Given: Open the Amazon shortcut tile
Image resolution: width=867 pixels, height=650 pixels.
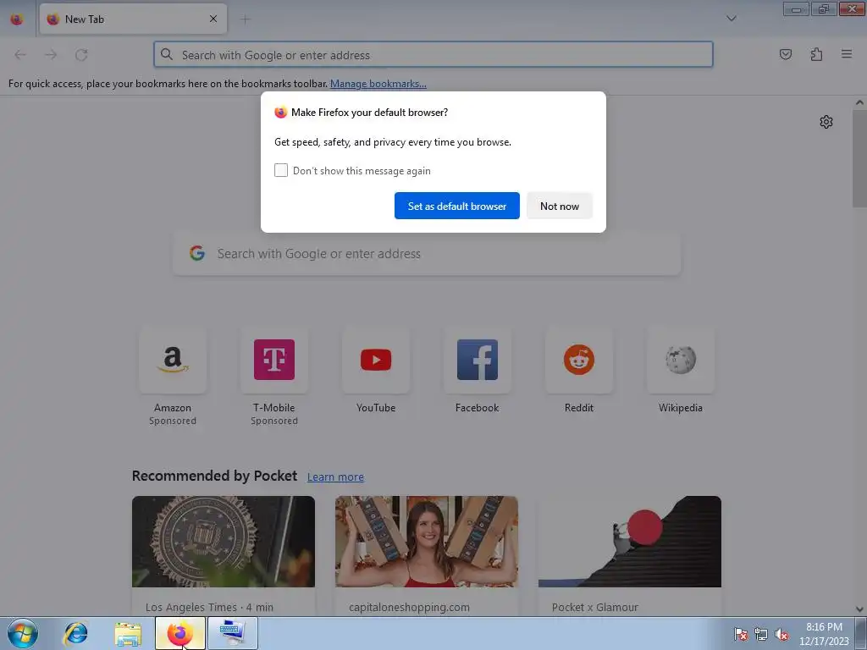Looking at the screenshot, I should click(173, 360).
